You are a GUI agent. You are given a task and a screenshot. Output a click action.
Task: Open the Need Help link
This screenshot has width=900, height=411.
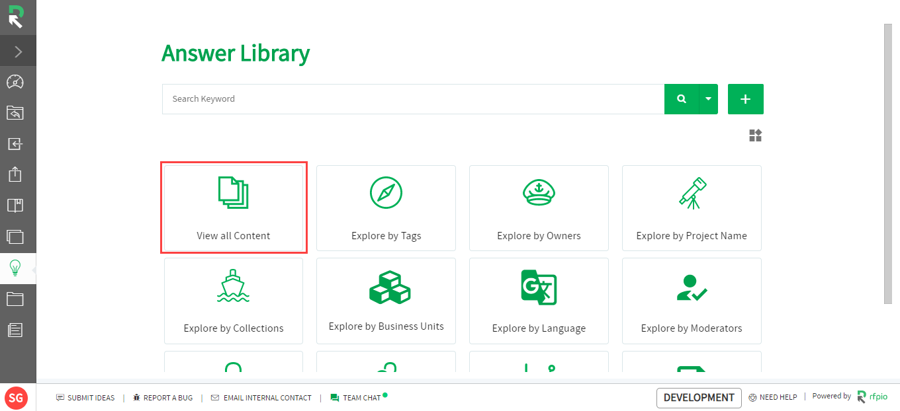773,398
